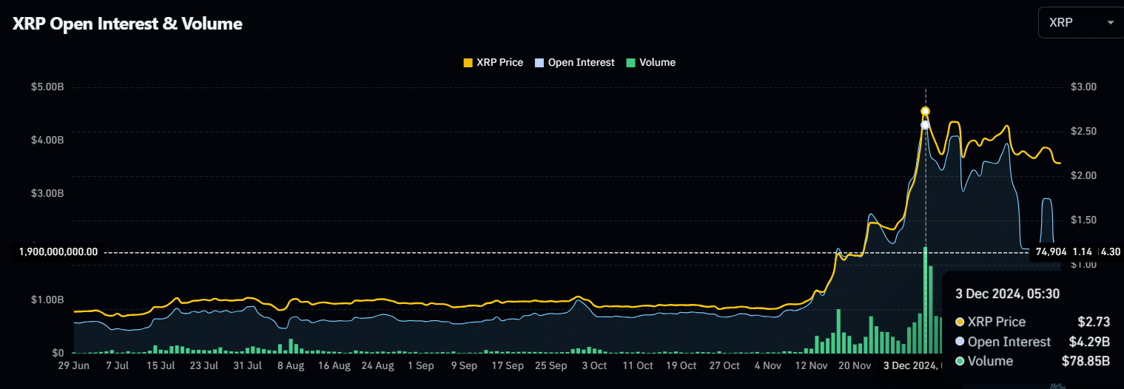Click the green Volume legend swatch
1124x389 pixels.
pos(630,63)
